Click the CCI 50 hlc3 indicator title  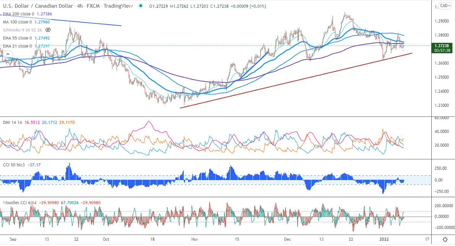pyautogui.click(x=14, y=165)
